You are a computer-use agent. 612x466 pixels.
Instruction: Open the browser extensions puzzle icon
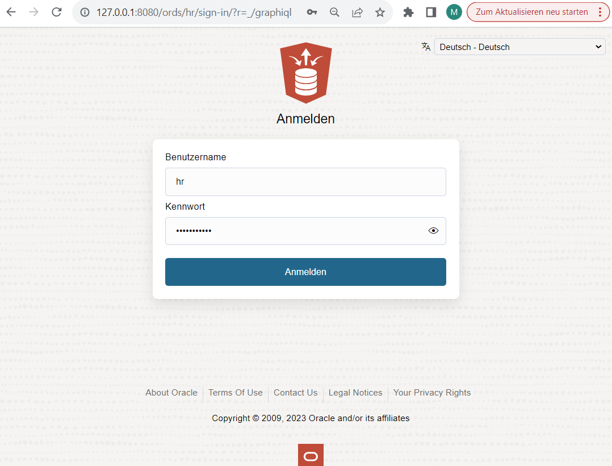[x=408, y=12]
